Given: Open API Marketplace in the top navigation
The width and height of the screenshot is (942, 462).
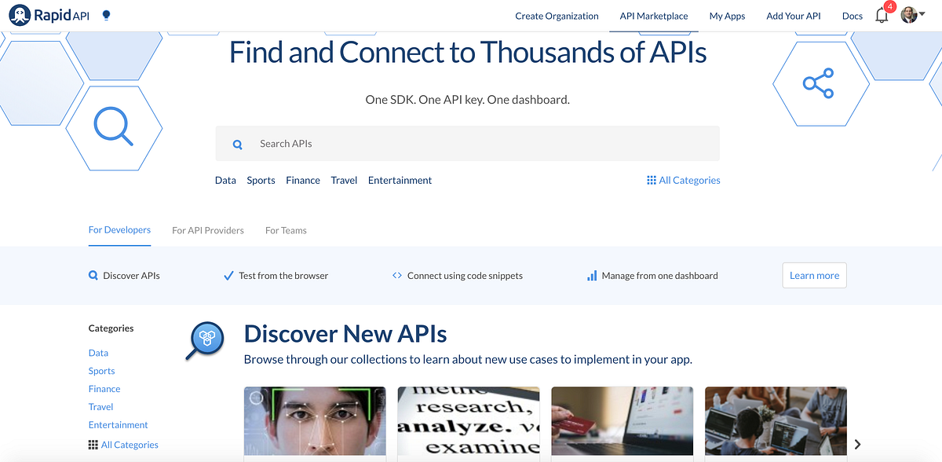Looking at the screenshot, I should click(653, 15).
